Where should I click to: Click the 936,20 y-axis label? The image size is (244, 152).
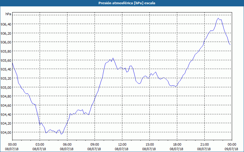6,33
